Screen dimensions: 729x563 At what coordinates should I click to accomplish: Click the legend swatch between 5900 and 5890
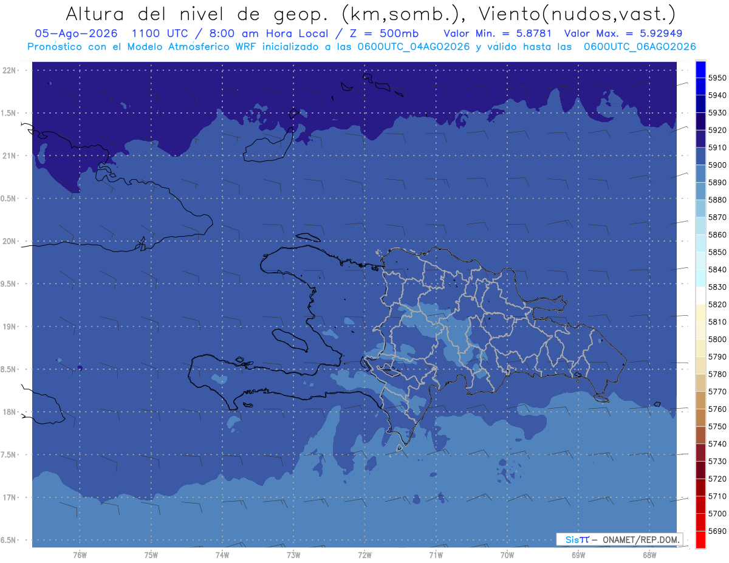(x=700, y=174)
